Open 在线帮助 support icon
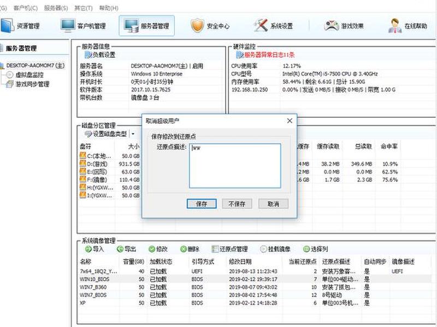This screenshot has width=437, height=327. 395,26
